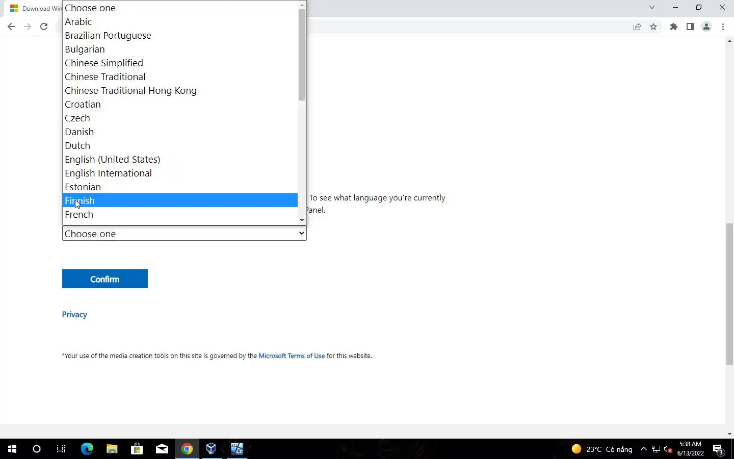The width and height of the screenshot is (734, 459).
Task: Open the Chrome profile avatar
Action: [x=706, y=27]
